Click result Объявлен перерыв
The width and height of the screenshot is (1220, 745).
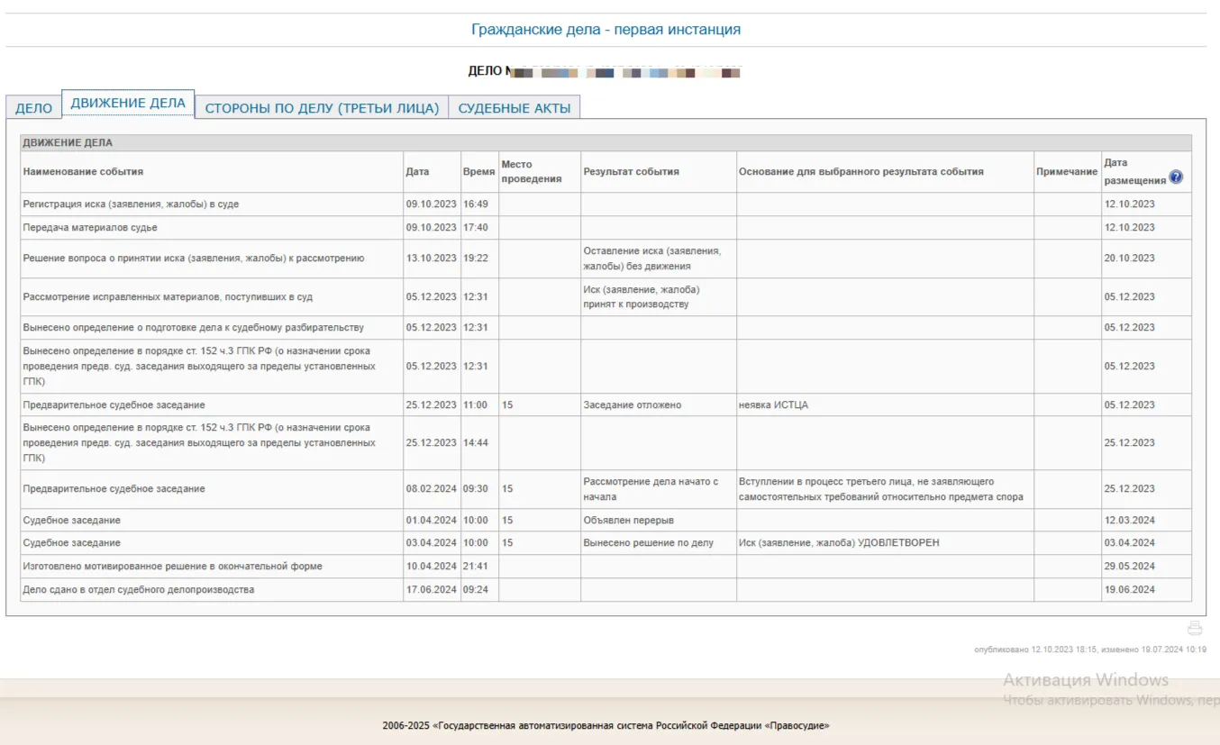[x=628, y=521]
